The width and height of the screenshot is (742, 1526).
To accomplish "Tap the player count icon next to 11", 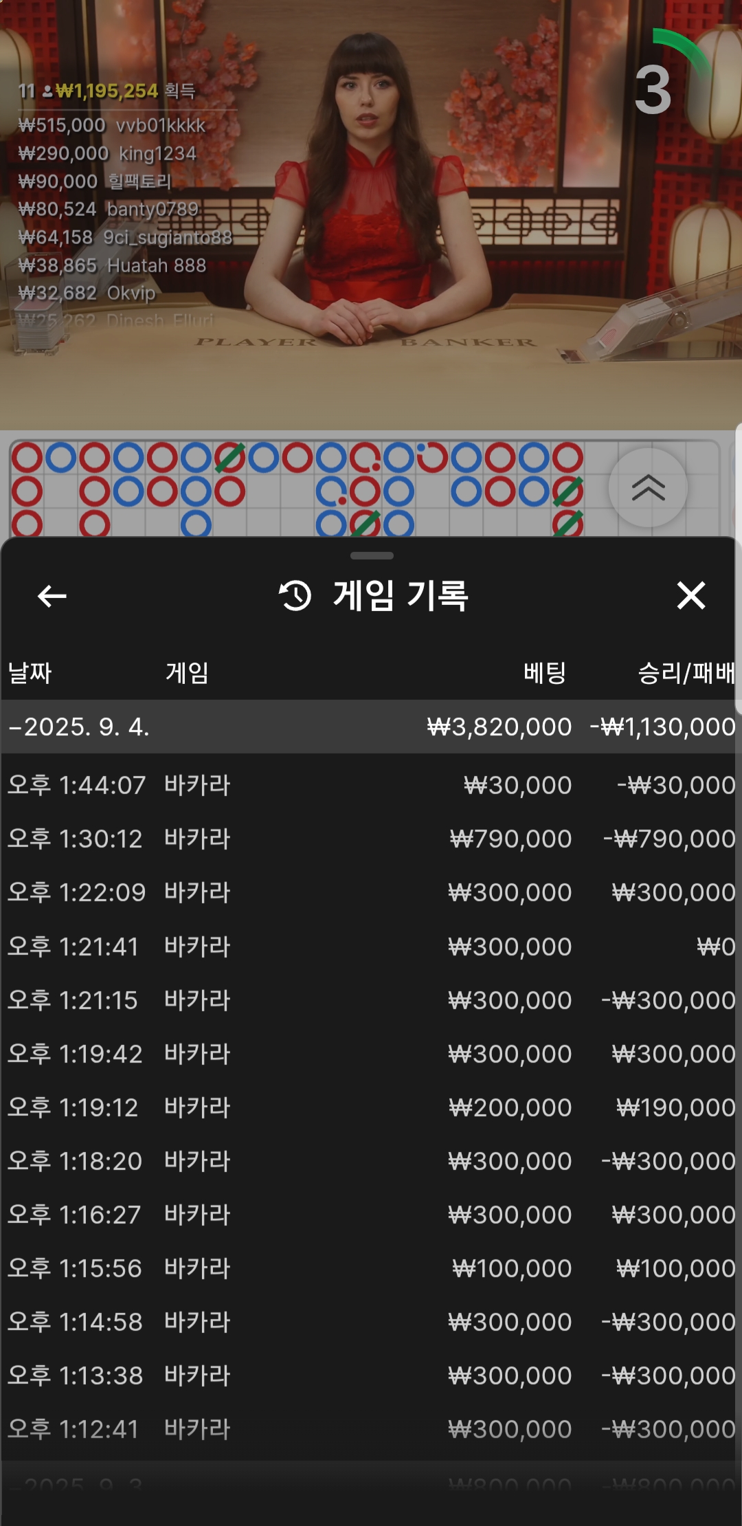I will click(47, 91).
